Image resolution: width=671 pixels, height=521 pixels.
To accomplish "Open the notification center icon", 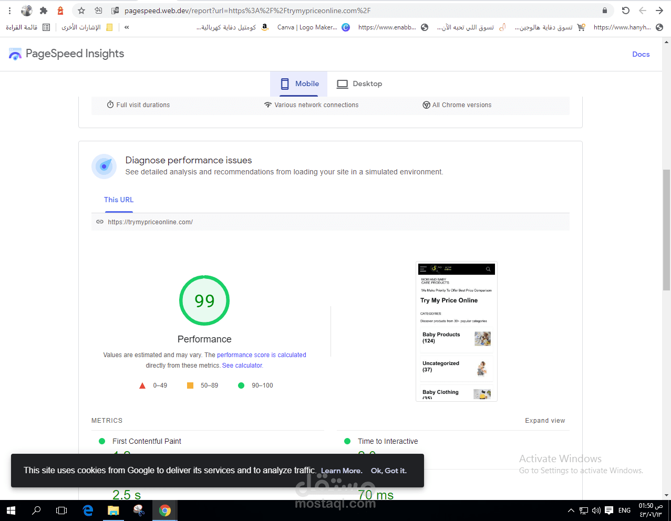I will [x=609, y=510].
